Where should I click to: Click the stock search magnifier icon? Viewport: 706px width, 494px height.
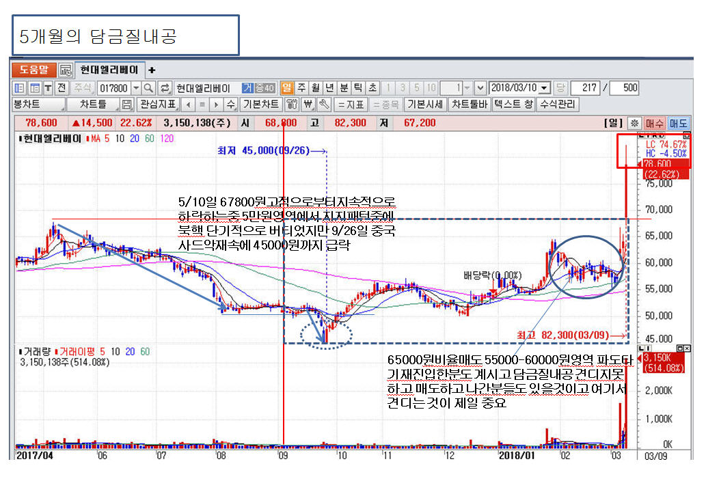pyautogui.click(x=148, y=88)
